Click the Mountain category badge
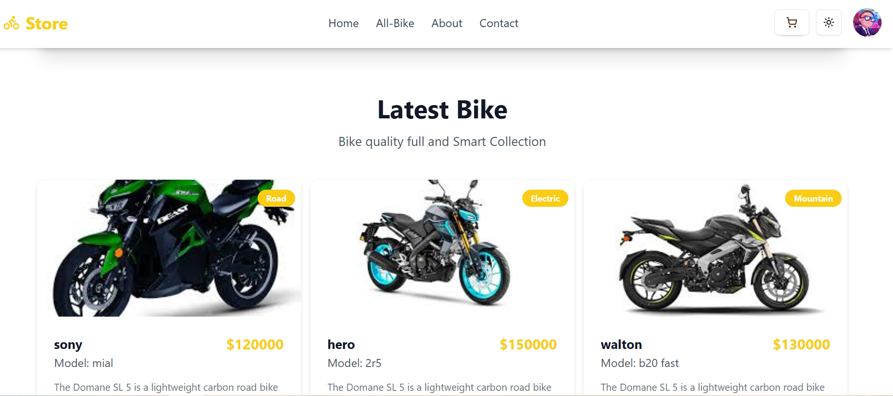This screenshot has width=893, height=396. (x=813, y=198)
